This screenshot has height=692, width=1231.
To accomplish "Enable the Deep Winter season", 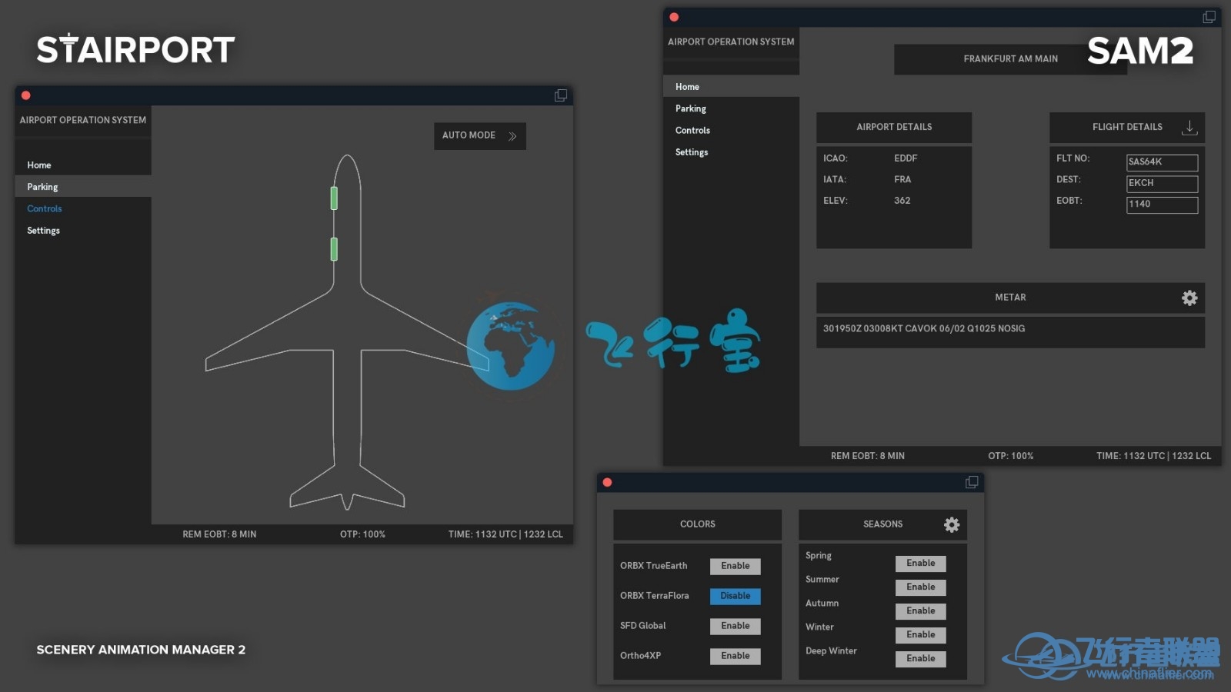I will point(921,659).
